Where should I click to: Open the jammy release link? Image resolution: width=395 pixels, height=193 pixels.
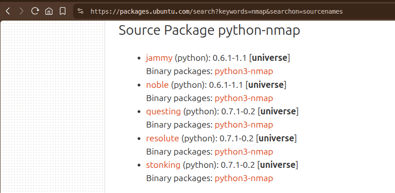[159, 58]
